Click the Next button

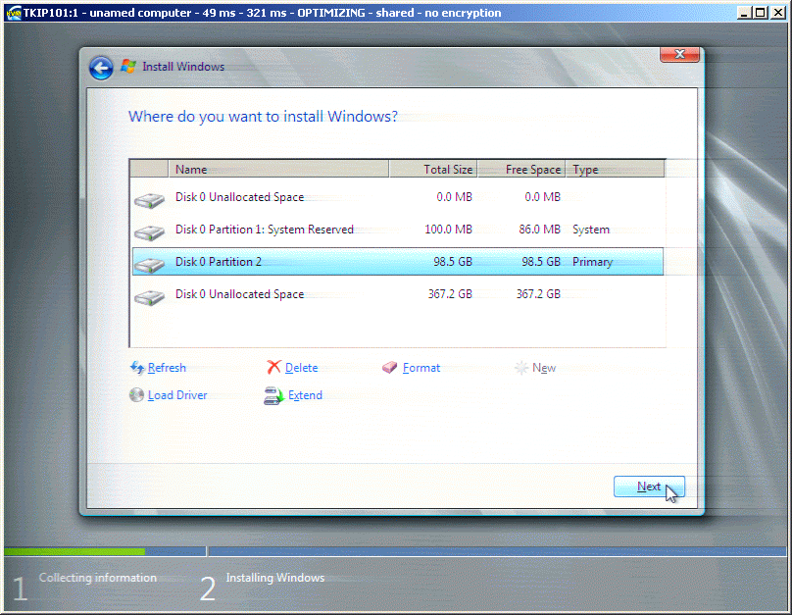pos(649,487)
